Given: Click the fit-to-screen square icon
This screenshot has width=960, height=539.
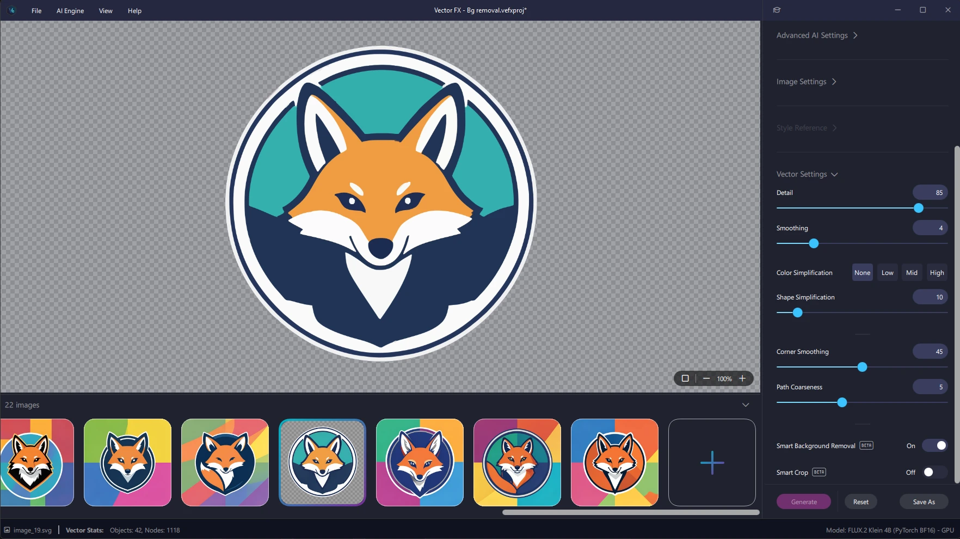Looking at the screenshot, I should click(685, 378).
